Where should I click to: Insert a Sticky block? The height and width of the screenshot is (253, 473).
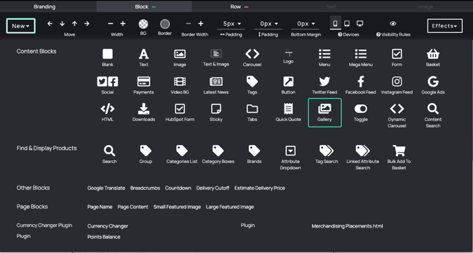point(216,113)
